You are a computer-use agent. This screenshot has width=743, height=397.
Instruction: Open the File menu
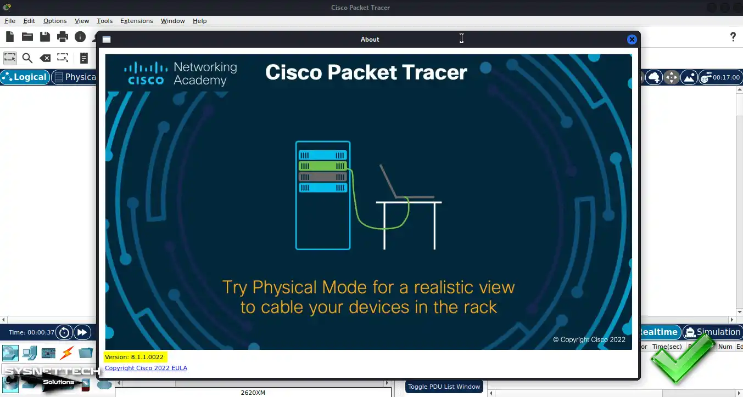(10, 21)
